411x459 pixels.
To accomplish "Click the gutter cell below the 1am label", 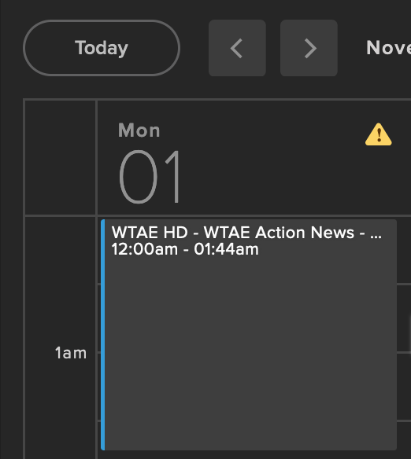I will [x=60, y=409].
